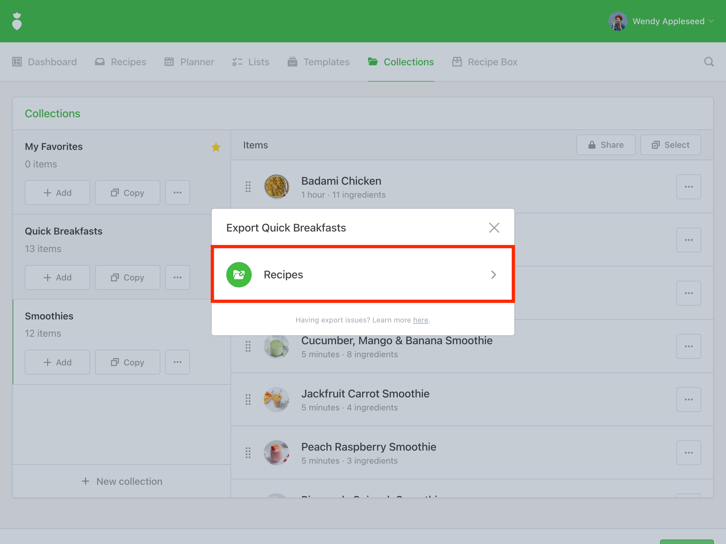Click the Share button
The image size is (726, 544).
tap(606, 145)
